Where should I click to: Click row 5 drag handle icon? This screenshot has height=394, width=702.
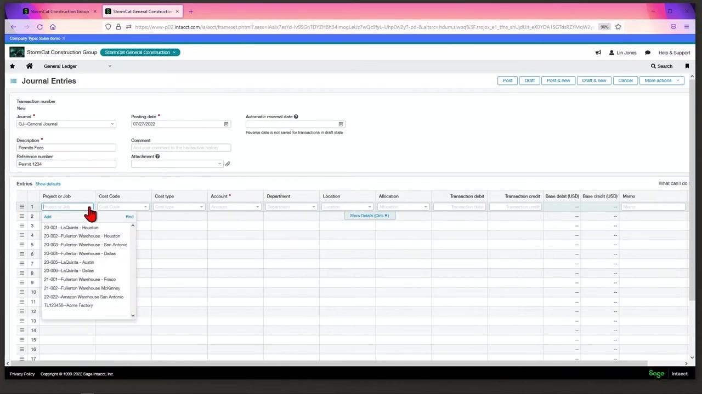click(22, 245)
